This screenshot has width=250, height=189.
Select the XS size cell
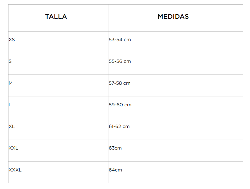click(x=12, y=40)
